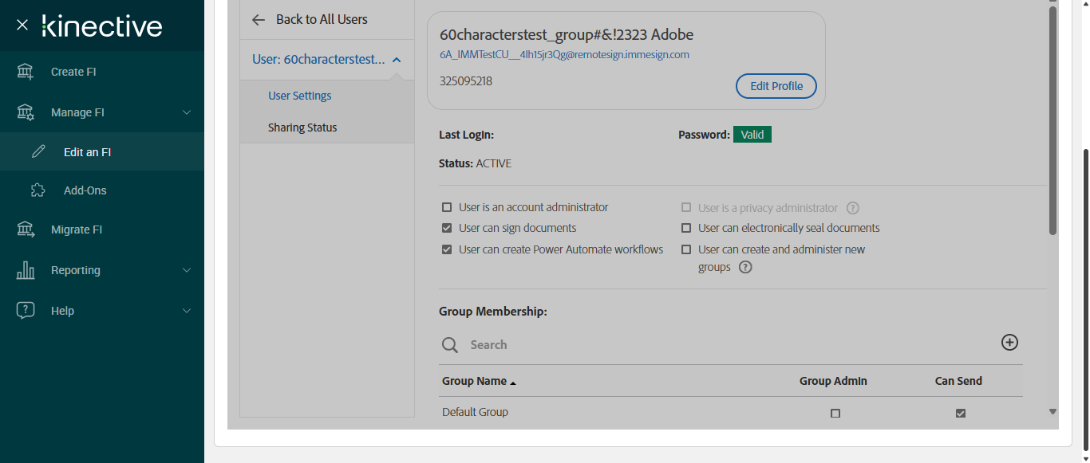Click the Reporting bar chart icon
This screenshot has height=463, width=1090.
(26, 270)
